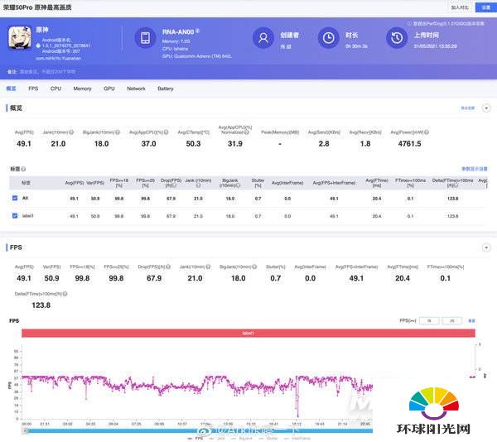Click info icon beside Delta(FTime)>100ms metric

pos(65,294)
